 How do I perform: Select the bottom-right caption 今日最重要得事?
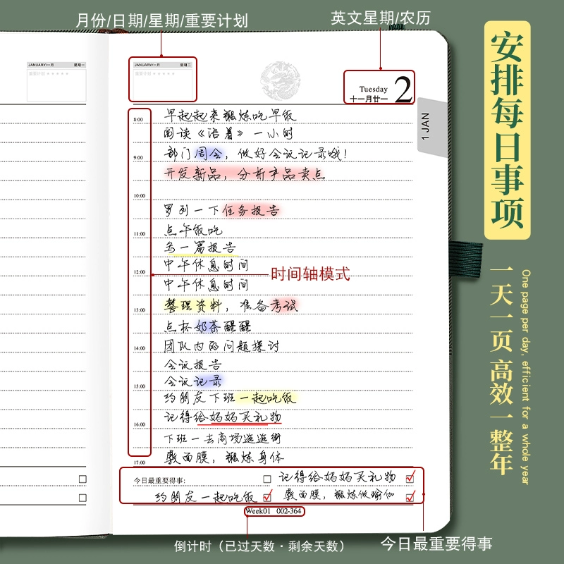[x=436, y=544]
